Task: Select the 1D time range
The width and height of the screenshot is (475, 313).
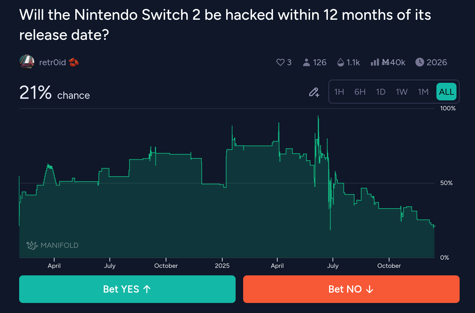Action: pos(381,92)
